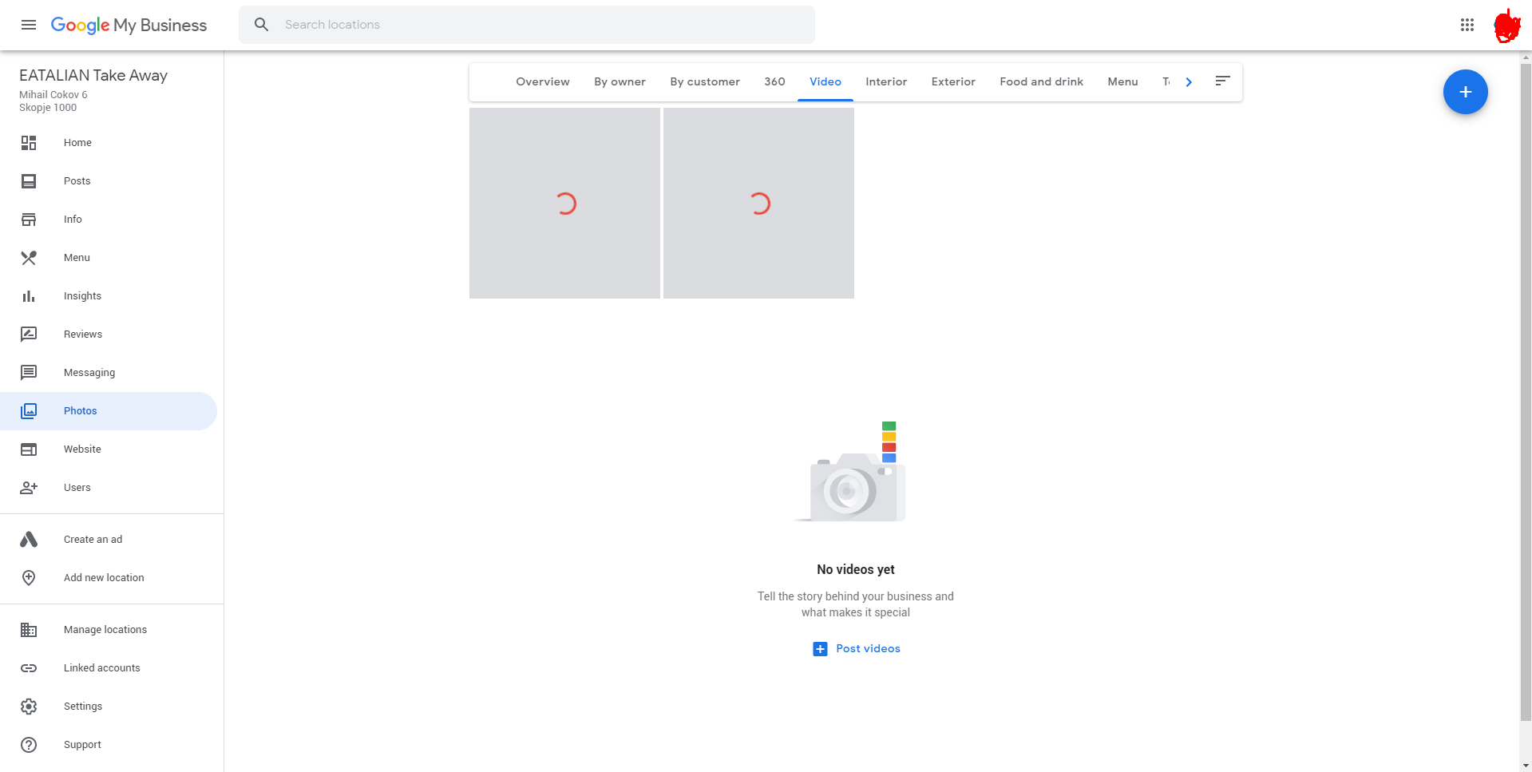Click the Support question mark icon
Screen dimensions: 1532x772
point(29,745)
